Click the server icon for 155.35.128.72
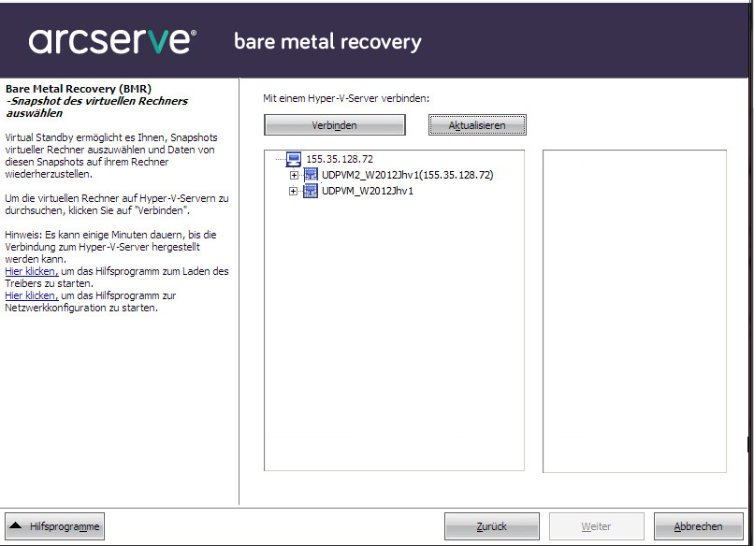 pyautogui.click(x=294, y=159)
